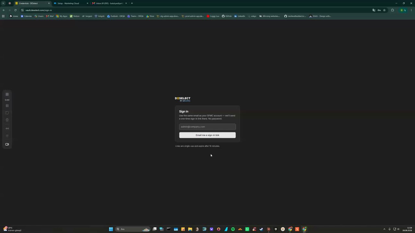Open the Notion bookmark
Image resolution: width=415 pixels, height=233 pixels.
point(75,16)
